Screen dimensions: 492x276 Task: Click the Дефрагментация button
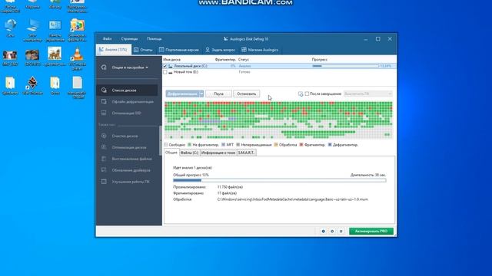point(182,94)
